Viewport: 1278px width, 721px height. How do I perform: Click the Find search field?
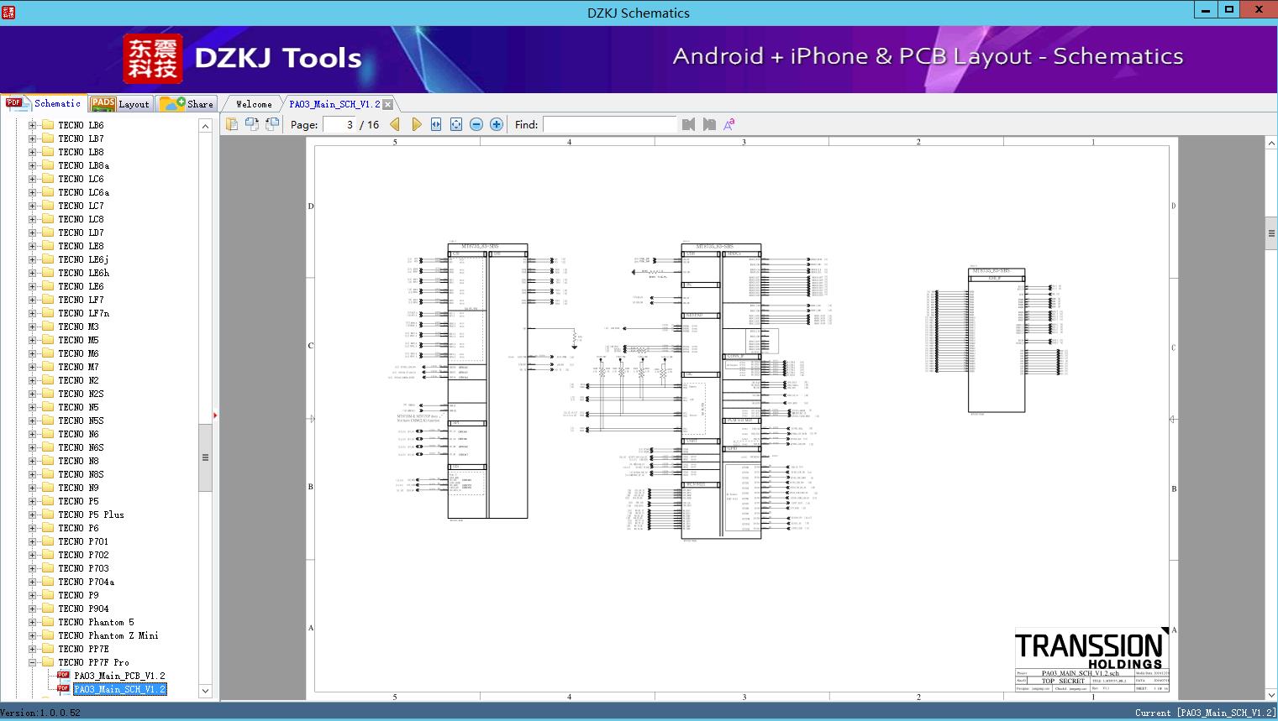(609, 124)
